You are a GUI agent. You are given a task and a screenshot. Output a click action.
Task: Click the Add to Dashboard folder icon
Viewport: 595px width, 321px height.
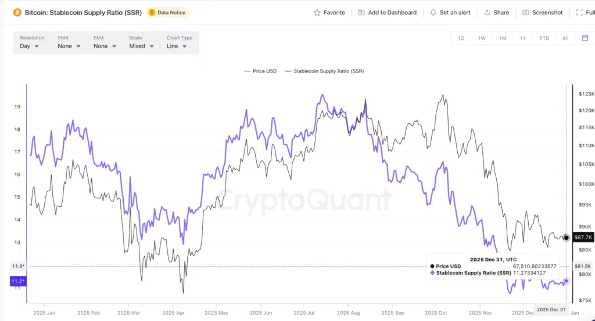tap(361, 13)
